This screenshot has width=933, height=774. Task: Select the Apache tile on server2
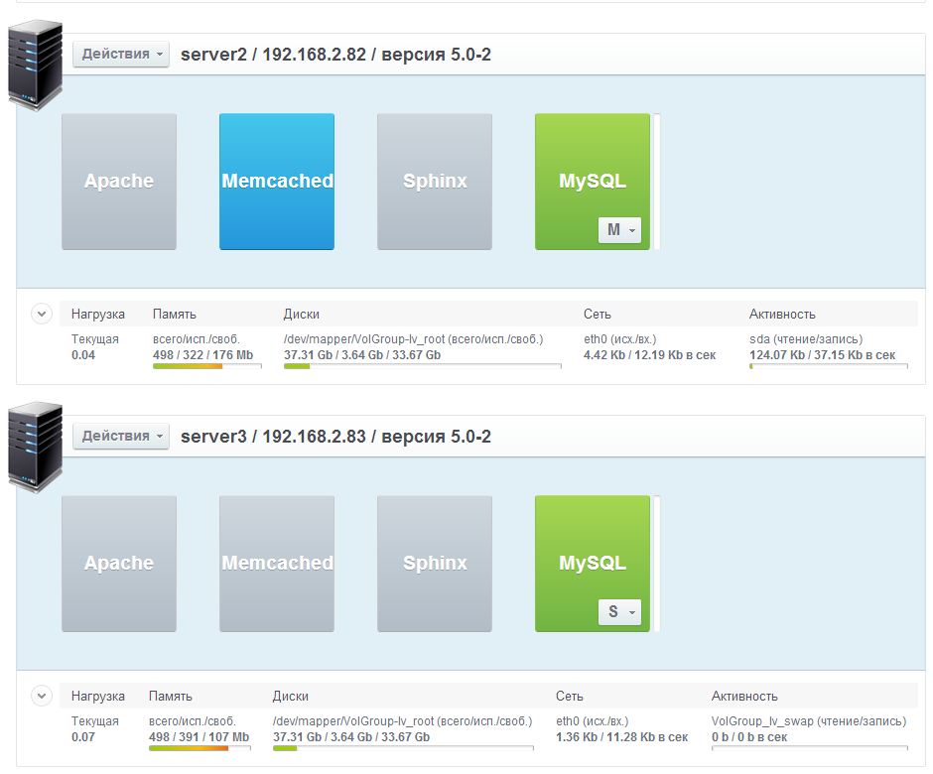(x=119, y=181)
